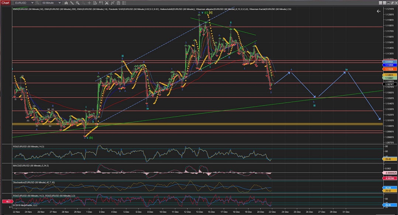Viewport: 398px width, 215px height.
Task: Click the bottom panel RSI, RSI 3,3 label
Action: tap(44, 196)
